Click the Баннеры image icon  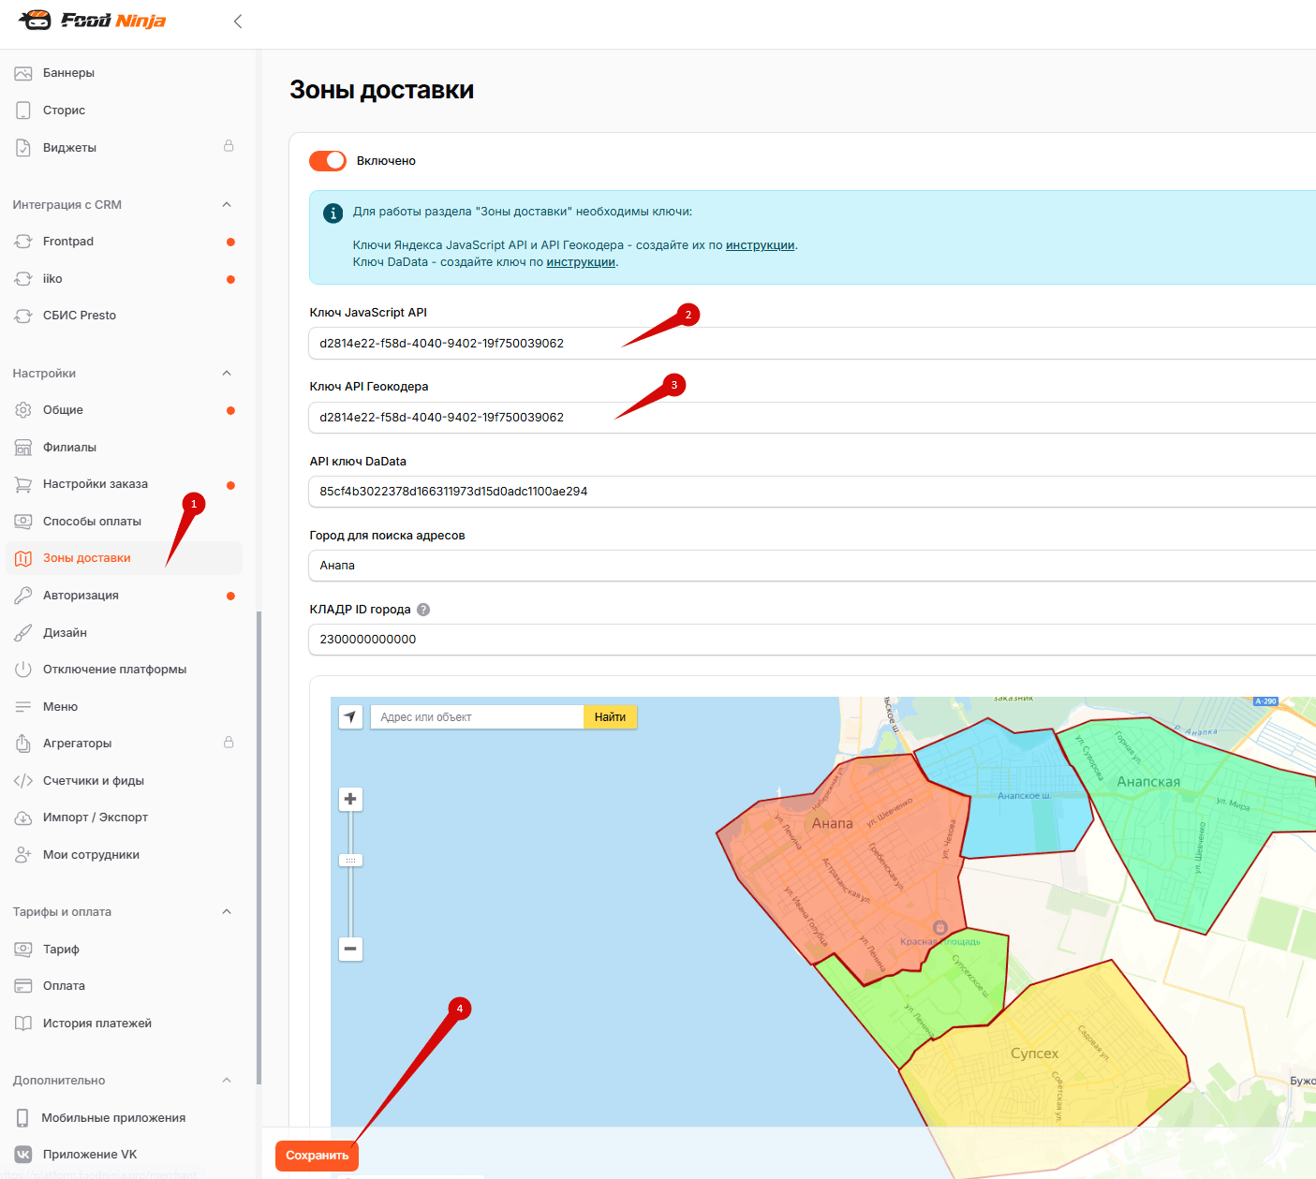(23, 73)
